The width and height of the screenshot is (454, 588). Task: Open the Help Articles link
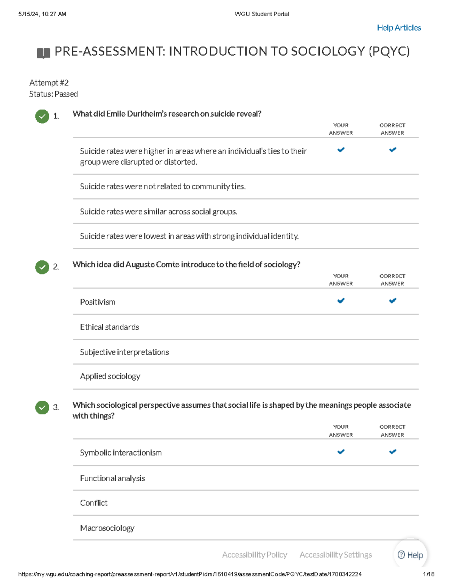tap(399, 28)
